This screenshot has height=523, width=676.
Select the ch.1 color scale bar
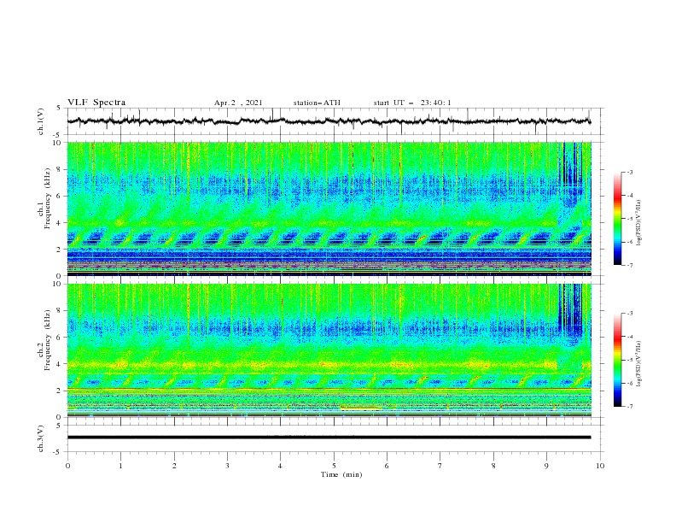click(x=617, y=219)
